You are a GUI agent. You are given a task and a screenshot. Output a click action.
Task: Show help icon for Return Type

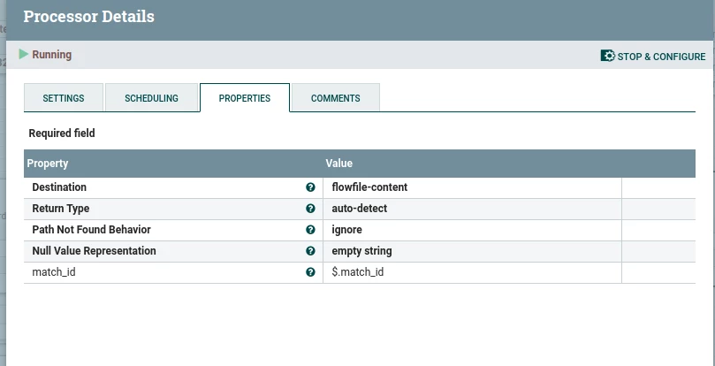pyautogui.click(x=310, y=209)
